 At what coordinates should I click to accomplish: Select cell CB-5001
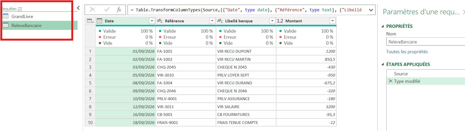[x=186, y=114]
